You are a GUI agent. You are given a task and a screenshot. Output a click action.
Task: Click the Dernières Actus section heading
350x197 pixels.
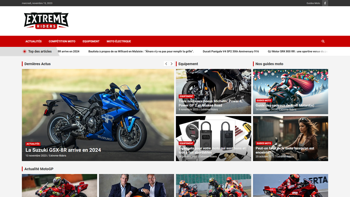pyautogui.click(x=38, y=64)
